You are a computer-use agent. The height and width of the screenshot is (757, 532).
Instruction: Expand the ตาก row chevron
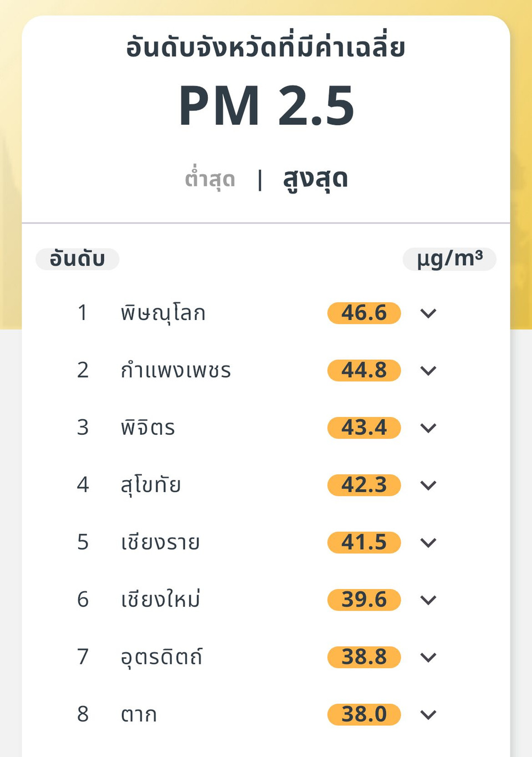coord(428,714)
